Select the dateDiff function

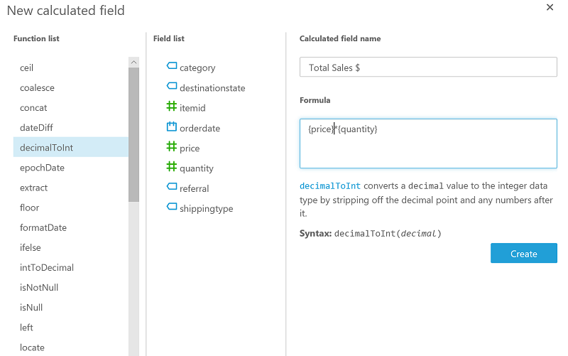(x=36, y=128)
